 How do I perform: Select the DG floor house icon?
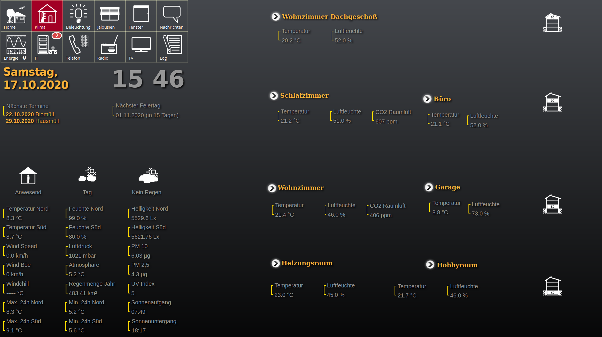(x=552, y=23)
